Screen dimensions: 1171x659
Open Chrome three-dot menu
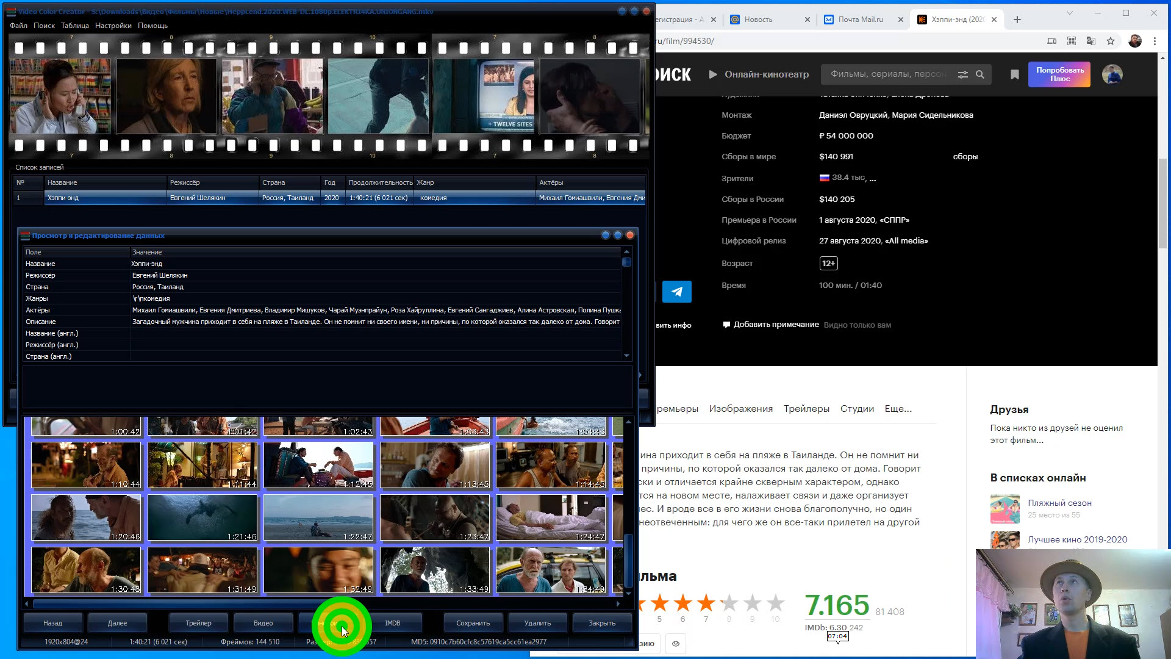[1155, 41]
